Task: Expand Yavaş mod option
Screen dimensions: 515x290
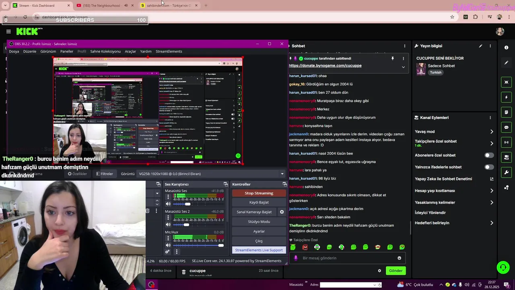Action: coord(492,132)
